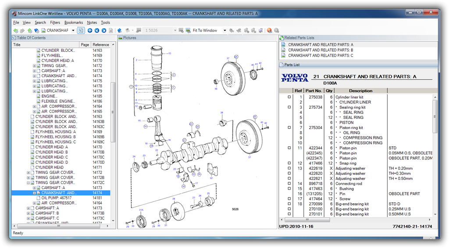Click the parts list horizontal scrollbar thumb

(307, 220)
